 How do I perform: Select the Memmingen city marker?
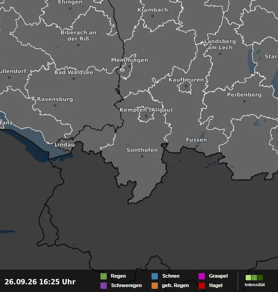(130, 66)
